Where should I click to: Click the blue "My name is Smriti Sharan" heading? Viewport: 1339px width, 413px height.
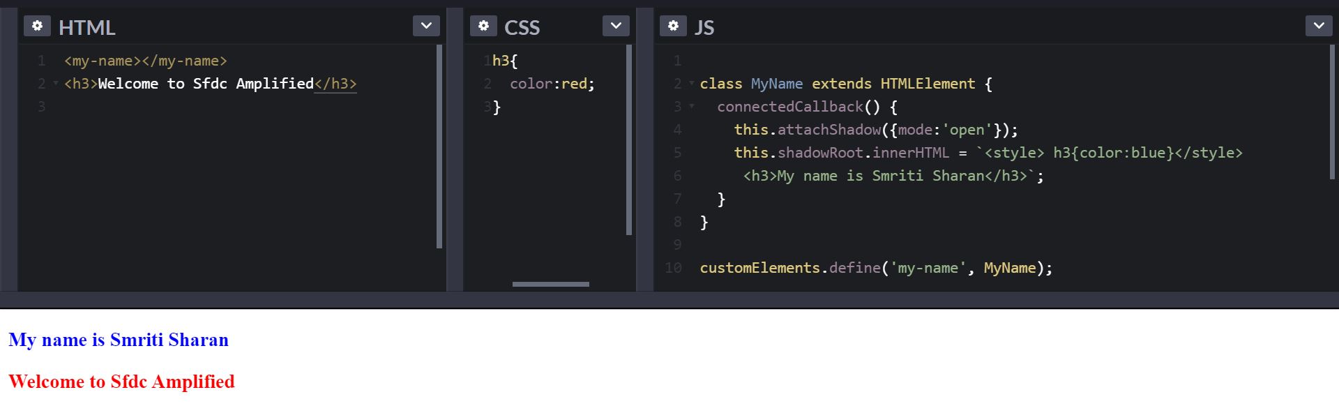[119, 340]
